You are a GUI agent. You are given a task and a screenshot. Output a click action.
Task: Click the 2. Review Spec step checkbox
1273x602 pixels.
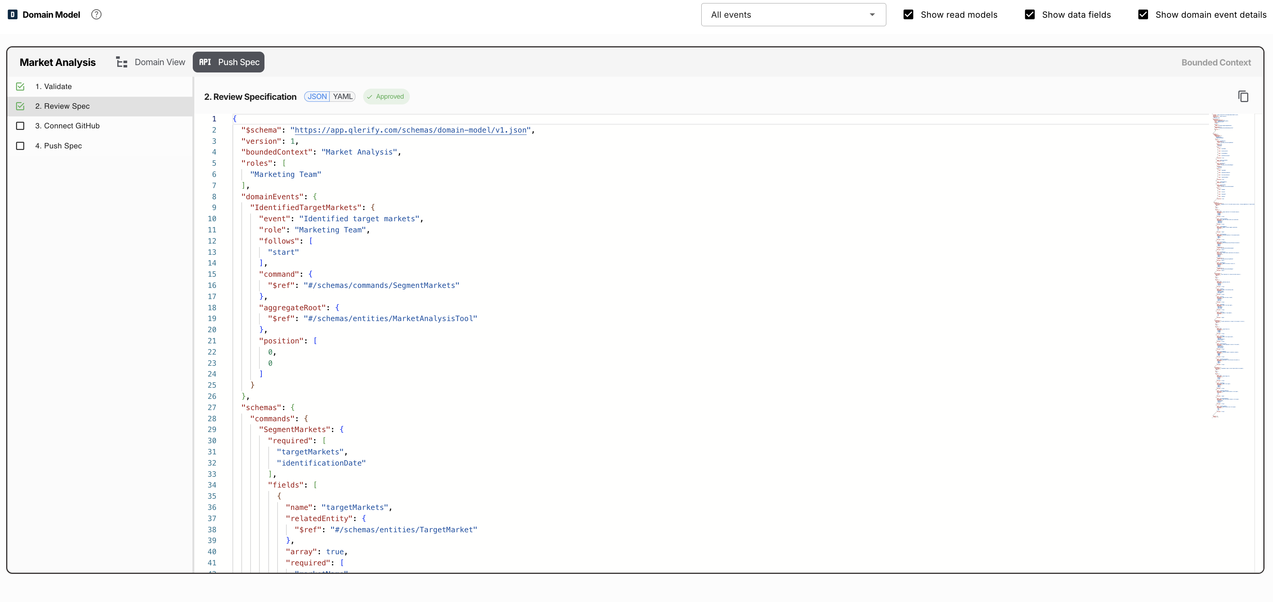(x=20, y=106)
